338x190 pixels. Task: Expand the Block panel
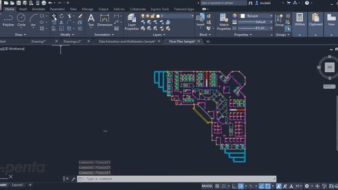(205, 35)
